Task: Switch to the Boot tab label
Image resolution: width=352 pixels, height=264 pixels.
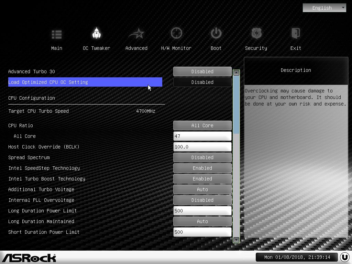Action: (216, 48)
